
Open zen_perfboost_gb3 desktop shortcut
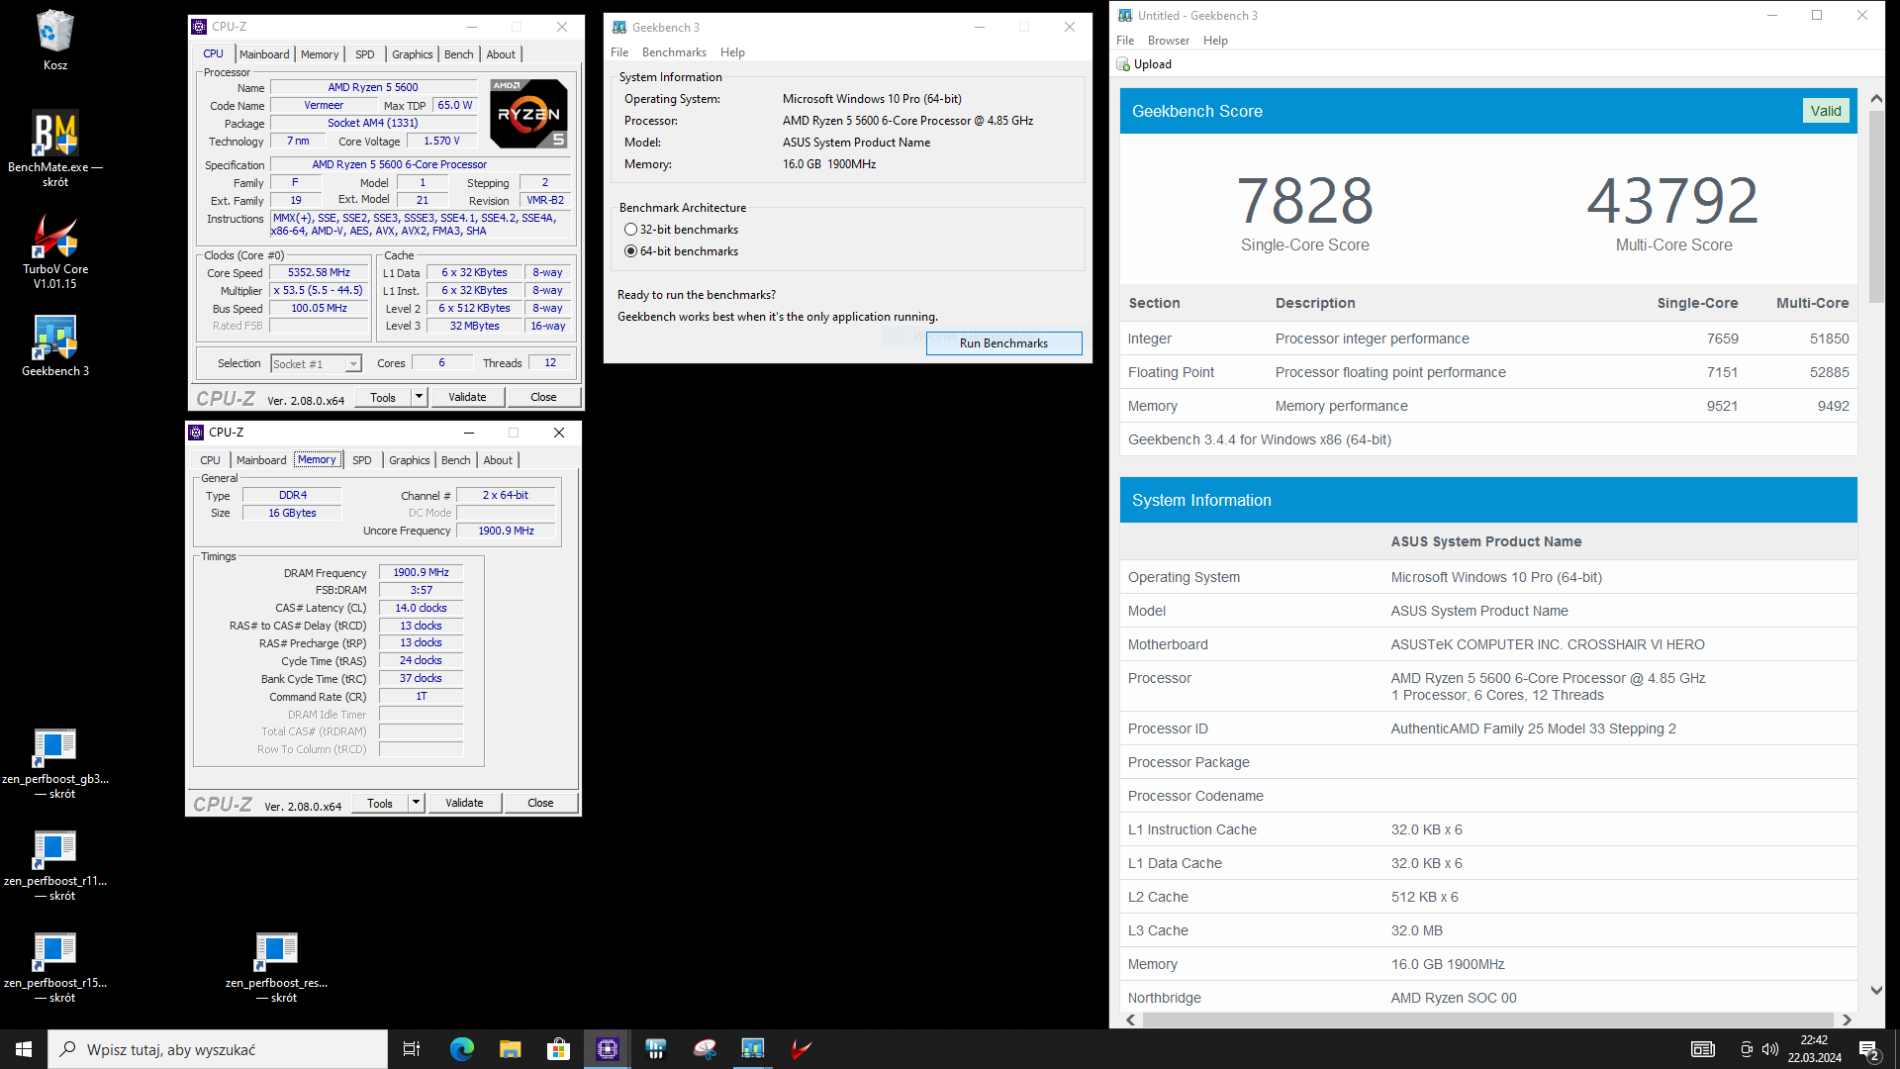pos(55,762)
